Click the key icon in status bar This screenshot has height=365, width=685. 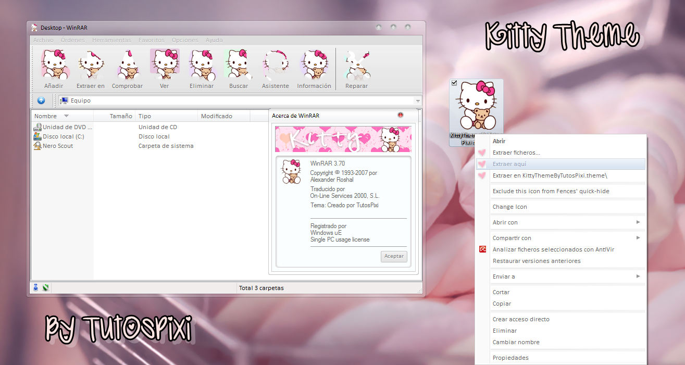click(46, 287)
